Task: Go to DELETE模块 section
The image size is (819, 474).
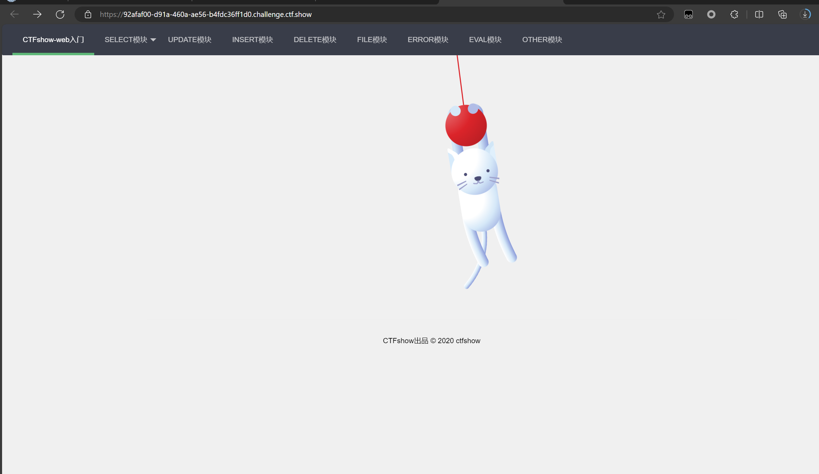Action: (315, 40)
